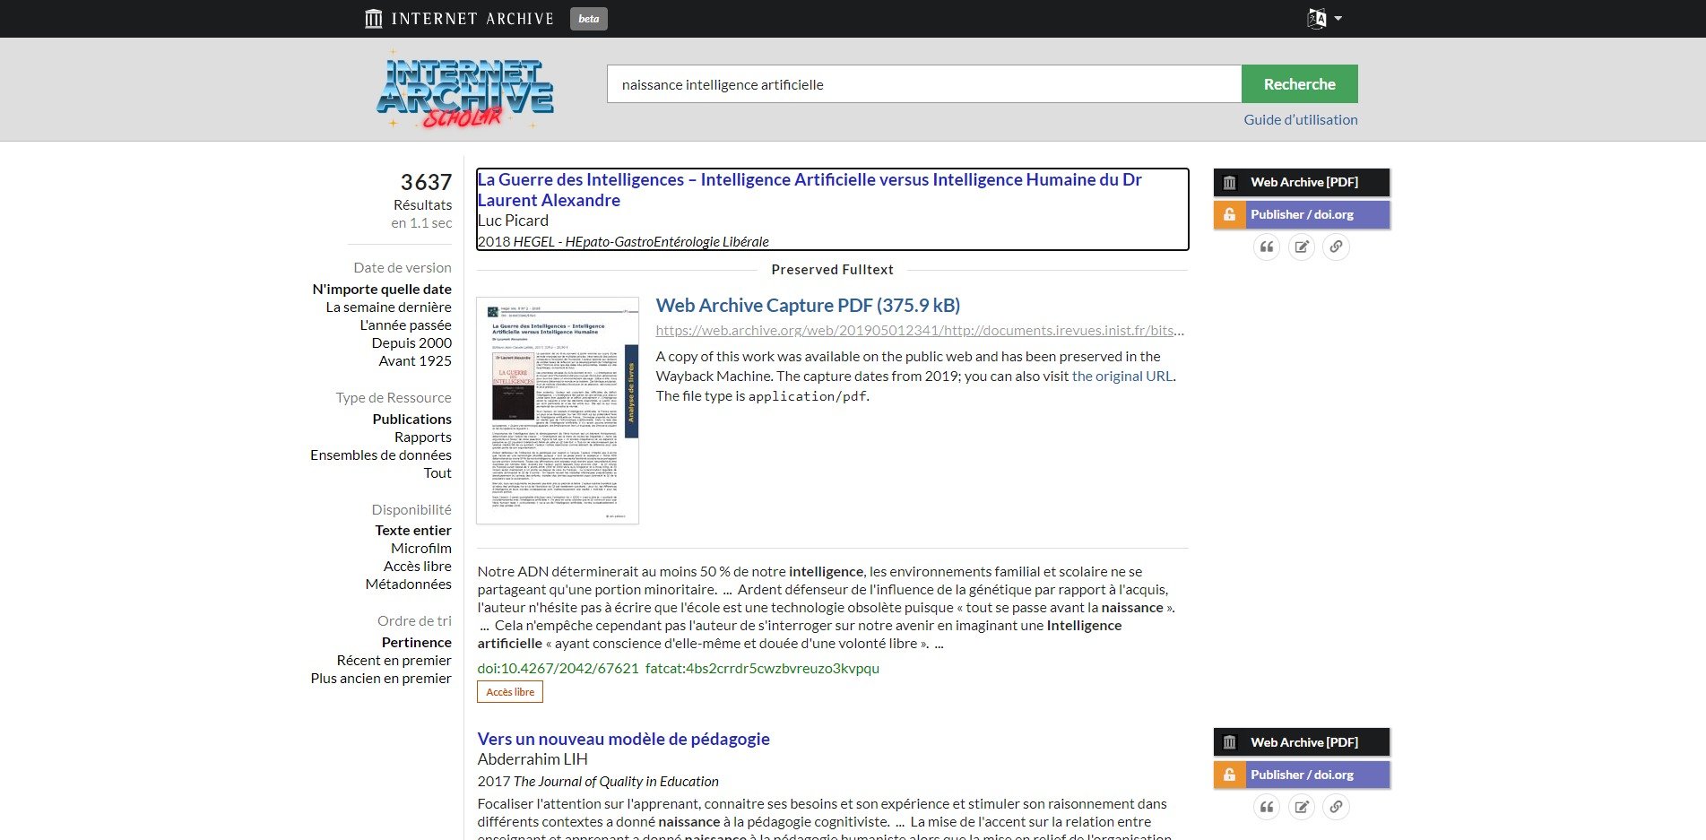The height and width of the screenshot is (840, 1706).
Task: Open the first result's Publisher / doi.org button
Action: 1301,214
